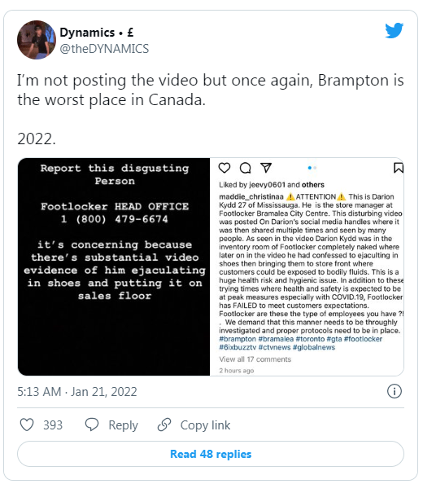Tap the Instagram share paper-plane icon

(266, 168)
